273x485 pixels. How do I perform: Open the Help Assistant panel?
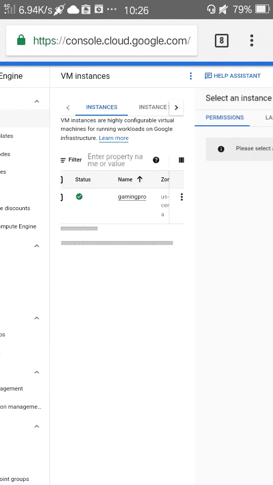pos(233,76)
